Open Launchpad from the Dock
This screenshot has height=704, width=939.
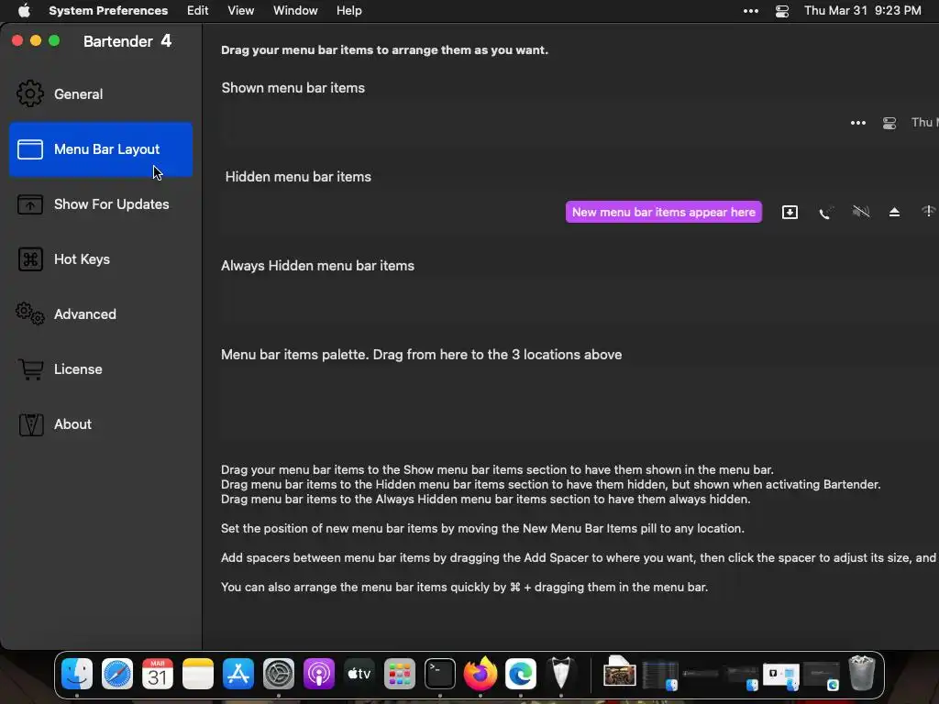(400, 674)
